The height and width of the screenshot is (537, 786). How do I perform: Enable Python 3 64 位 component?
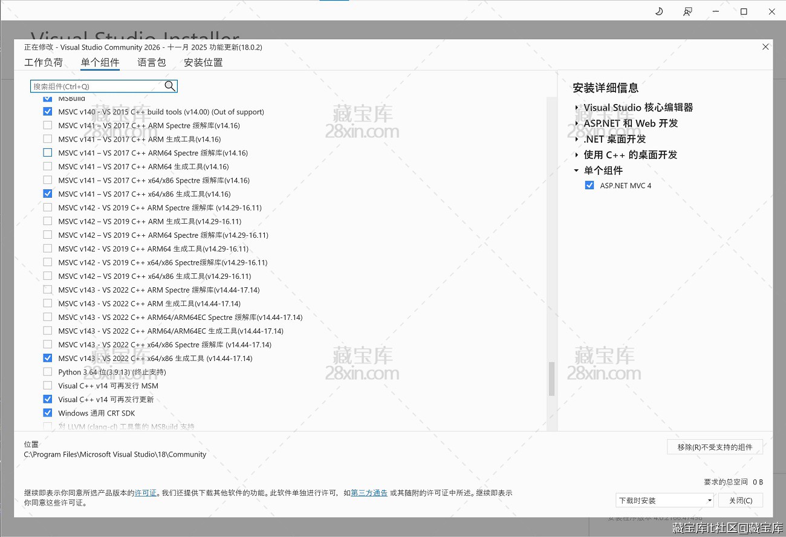click(x=48, y=372)
